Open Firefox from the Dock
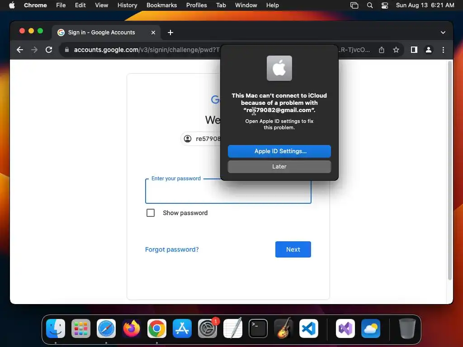 132,328
